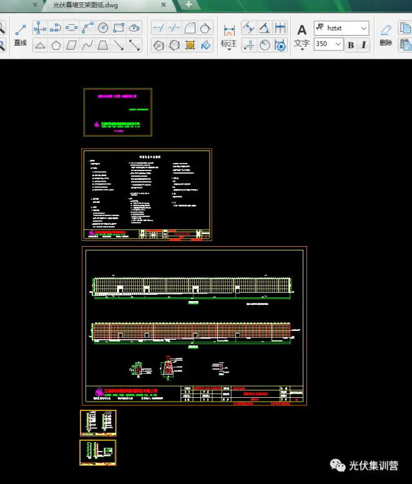Screen dimensions: 412x484
Task: Select the construction line tool with four nodes
Action: [x=40, y=28]
